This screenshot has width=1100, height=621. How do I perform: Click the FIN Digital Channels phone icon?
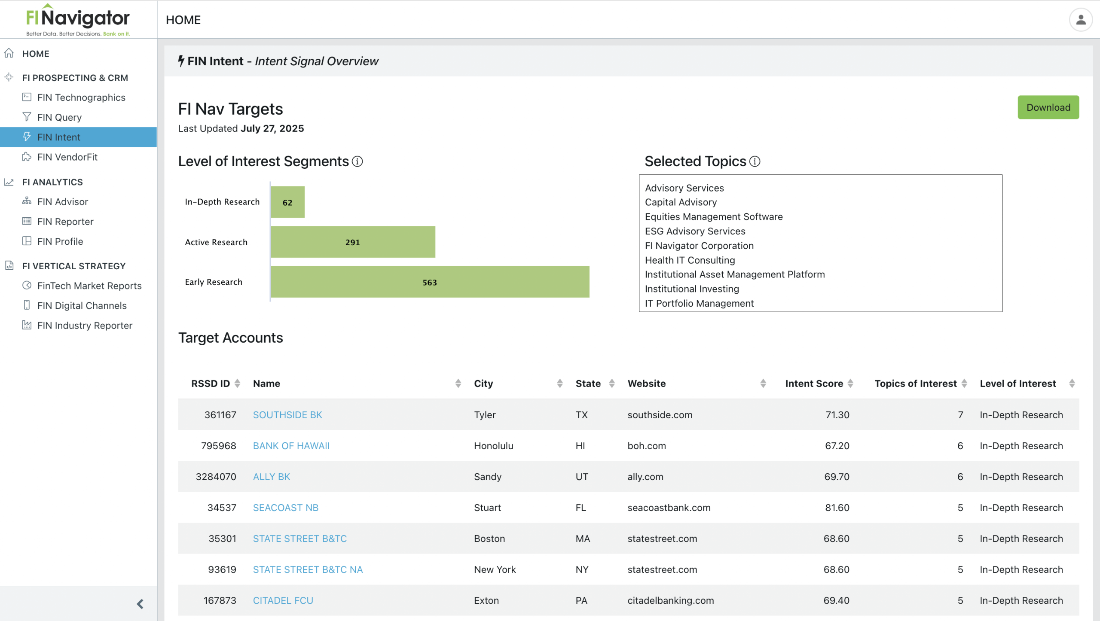coord(27,305)
